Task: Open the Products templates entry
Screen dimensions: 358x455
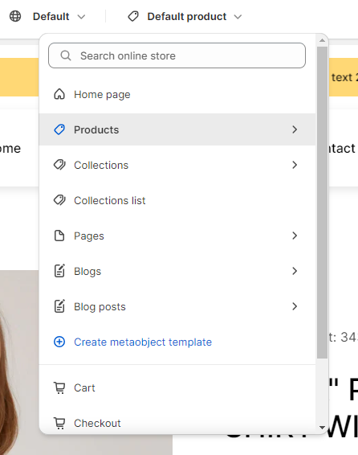Action: tap(177, 129)
